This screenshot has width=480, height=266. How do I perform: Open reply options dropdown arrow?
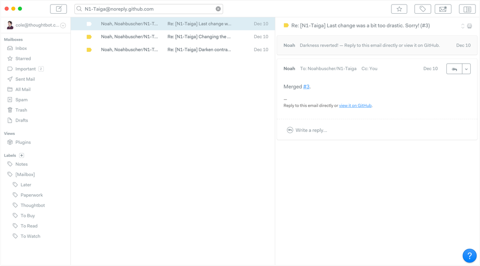pyautogui.click(x=466, y=69)
